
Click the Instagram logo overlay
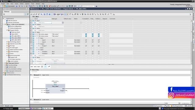coord(171,95)
